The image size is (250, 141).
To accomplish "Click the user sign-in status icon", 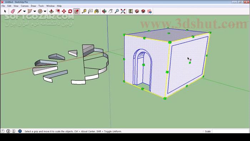I will pos(14,131).
